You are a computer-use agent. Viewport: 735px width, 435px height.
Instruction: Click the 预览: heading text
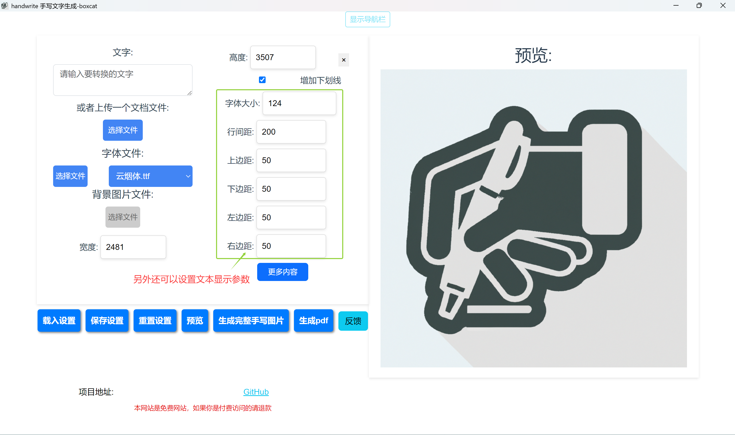534,55
